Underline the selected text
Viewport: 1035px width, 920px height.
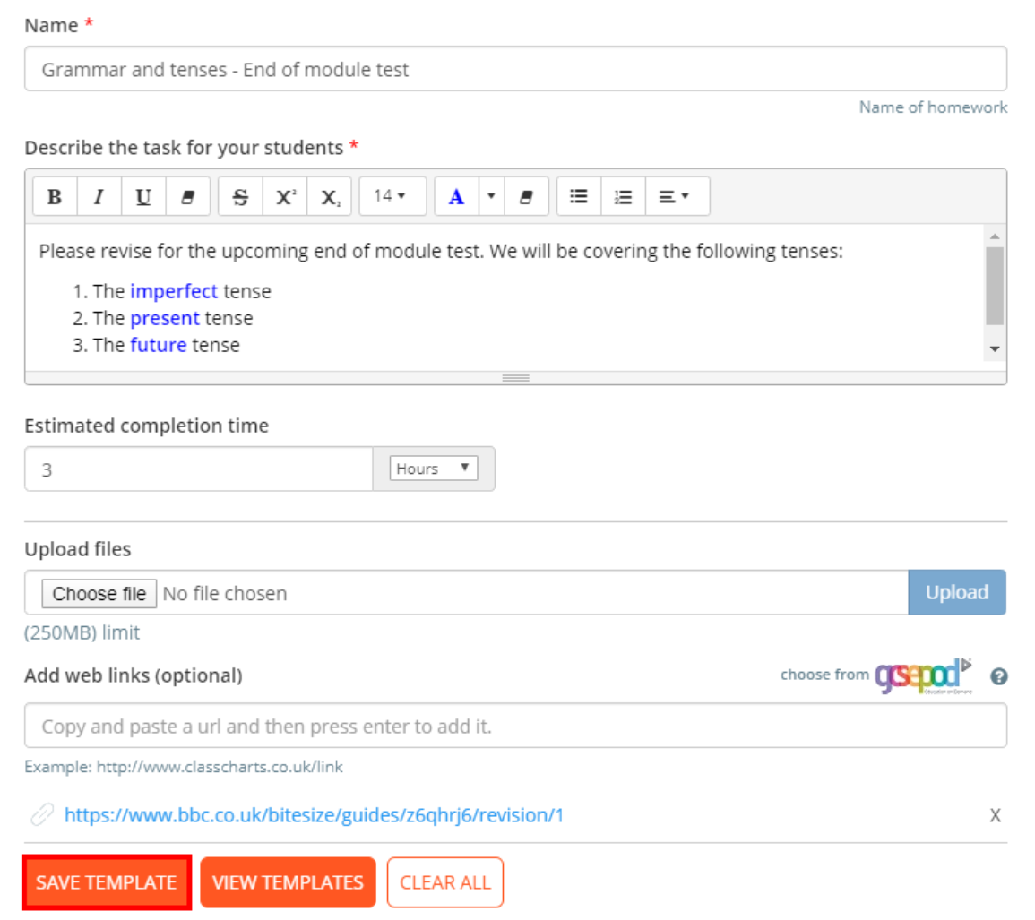coord(142,196)
